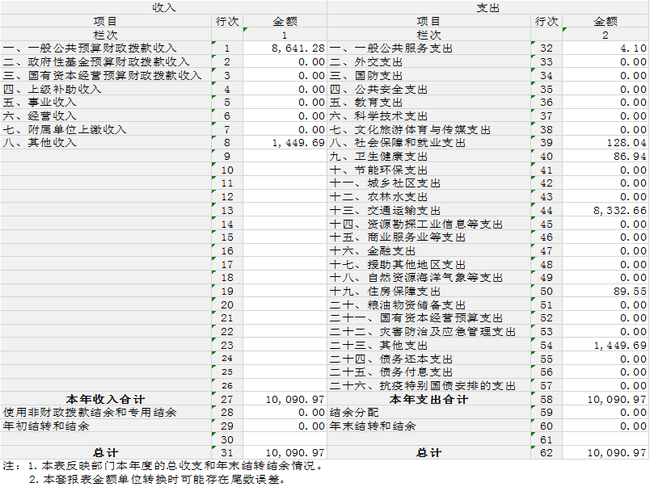Click the 支出 header cell

pyautogui.click(x=488, y=7)
